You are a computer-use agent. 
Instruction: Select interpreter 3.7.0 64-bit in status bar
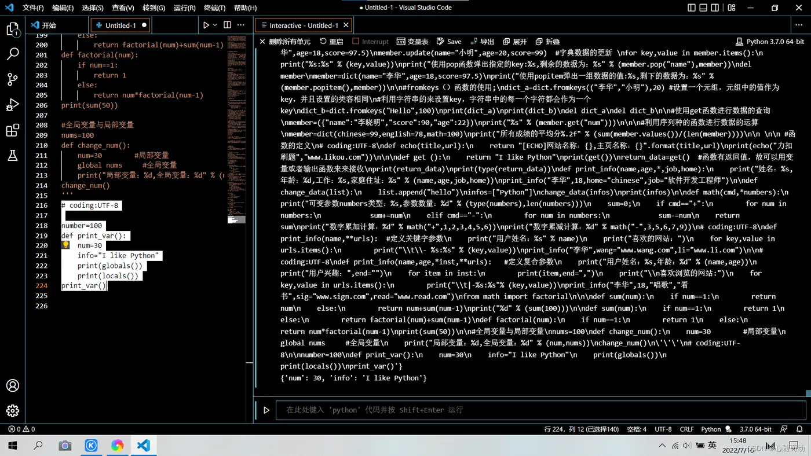point(755,429)
